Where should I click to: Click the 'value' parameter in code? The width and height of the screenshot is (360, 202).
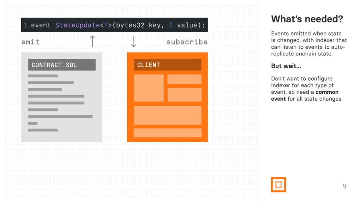click(187, 25)
